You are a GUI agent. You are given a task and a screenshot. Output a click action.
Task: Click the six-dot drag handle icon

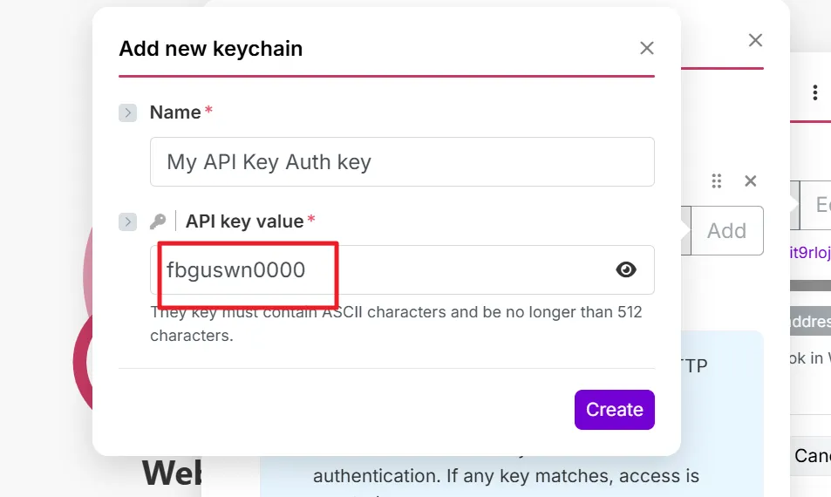pos(717,181)
